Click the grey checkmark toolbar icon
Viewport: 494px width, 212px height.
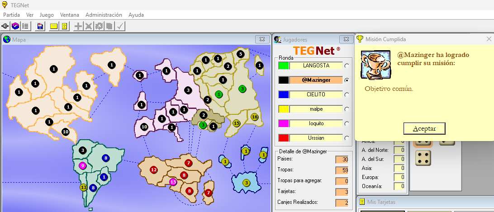[x=120, y=26]
